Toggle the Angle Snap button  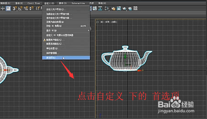[20, 9]
